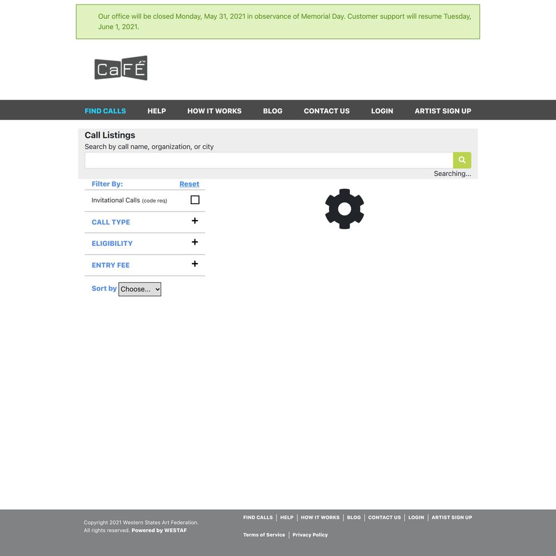Expand Call Type with plus icon
The image size is (556, 556).
tap(195, 221)
